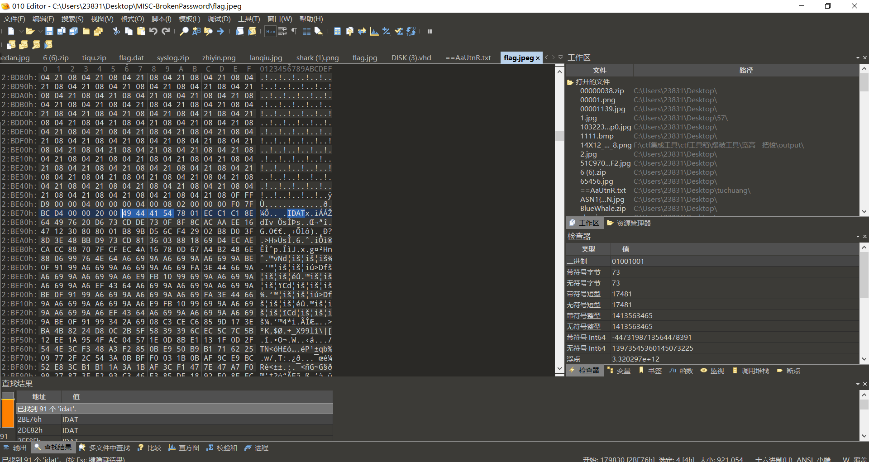Open the Convert tool icon
The height and width of the screenshot is (462, 869).
[362, 31]
